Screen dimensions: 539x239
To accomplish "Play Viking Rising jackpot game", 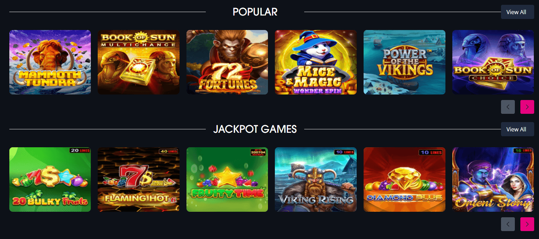I will click(316, 179).
